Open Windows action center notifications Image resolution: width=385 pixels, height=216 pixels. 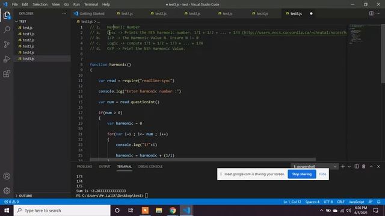[x=375, y=211]
